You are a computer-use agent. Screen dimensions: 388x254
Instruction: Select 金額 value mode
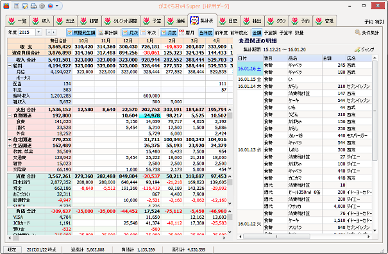257,33
